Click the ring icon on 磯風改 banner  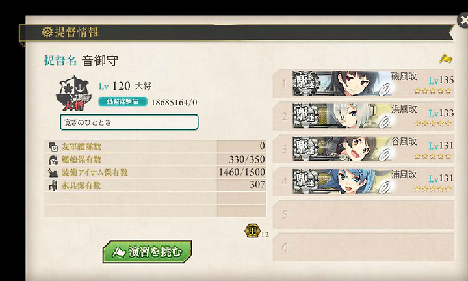coord(385,90)
